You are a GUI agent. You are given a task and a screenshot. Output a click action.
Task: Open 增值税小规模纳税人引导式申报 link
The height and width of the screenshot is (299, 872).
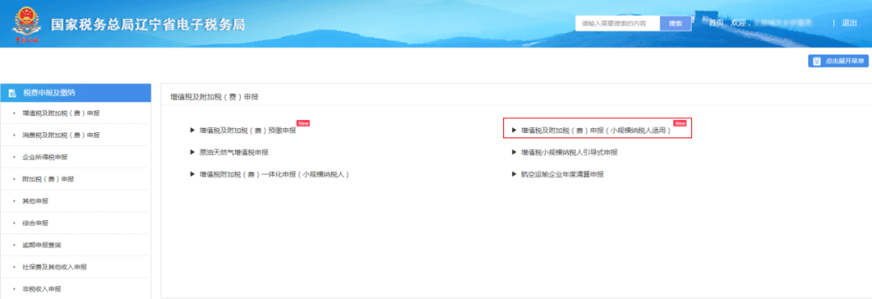click(569, 152)
